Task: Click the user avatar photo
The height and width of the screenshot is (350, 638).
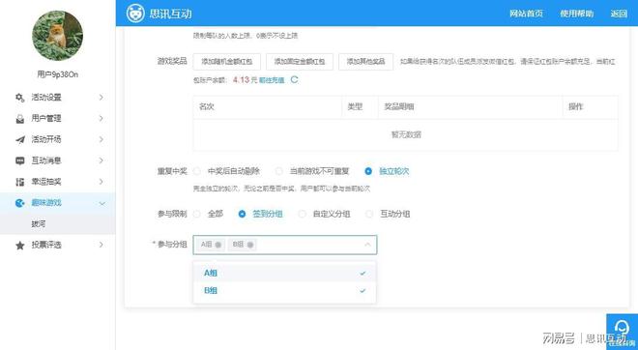Action: pyautogui.click(x=57, y=36)
